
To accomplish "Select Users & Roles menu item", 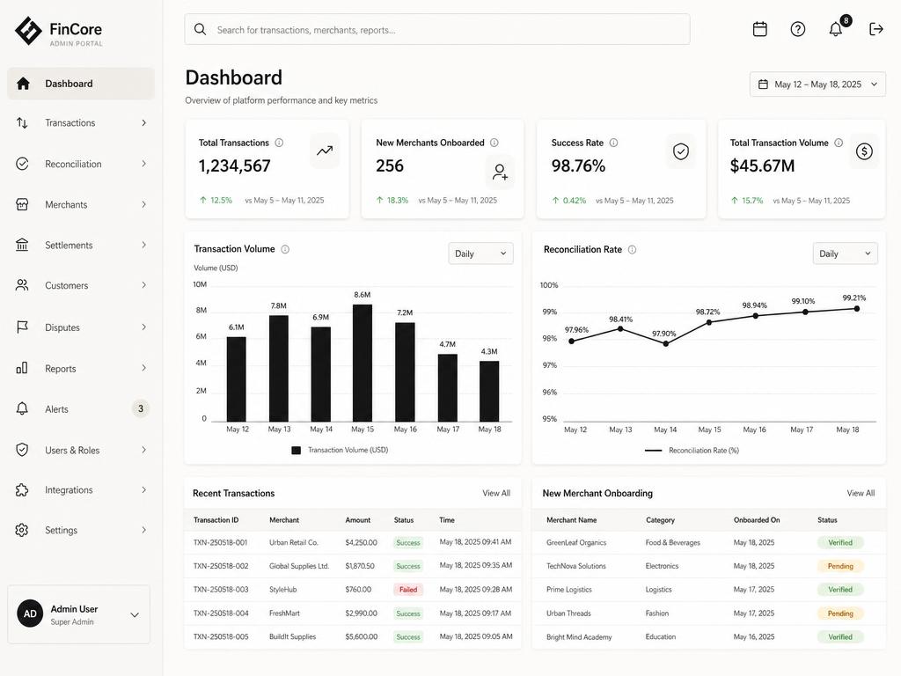I will [x=81, y=450].
